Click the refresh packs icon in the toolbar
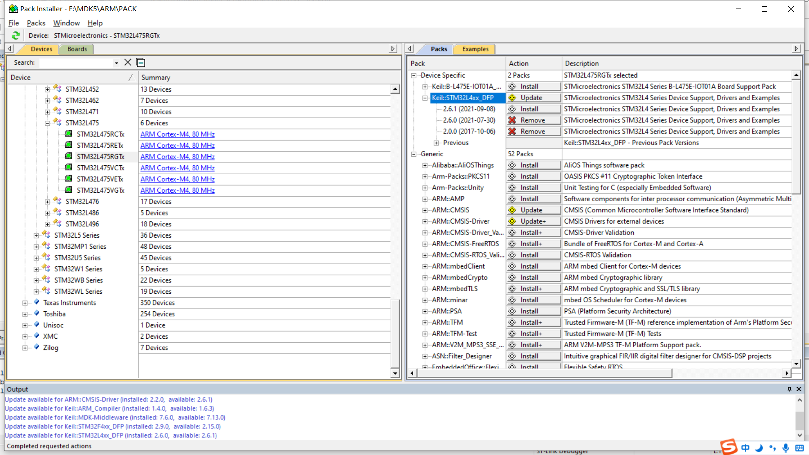Viewport: 809px width, 455px height. (15, 35)
